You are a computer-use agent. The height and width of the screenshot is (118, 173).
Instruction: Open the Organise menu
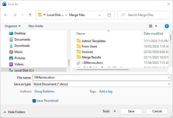click(x=13, y=26)
